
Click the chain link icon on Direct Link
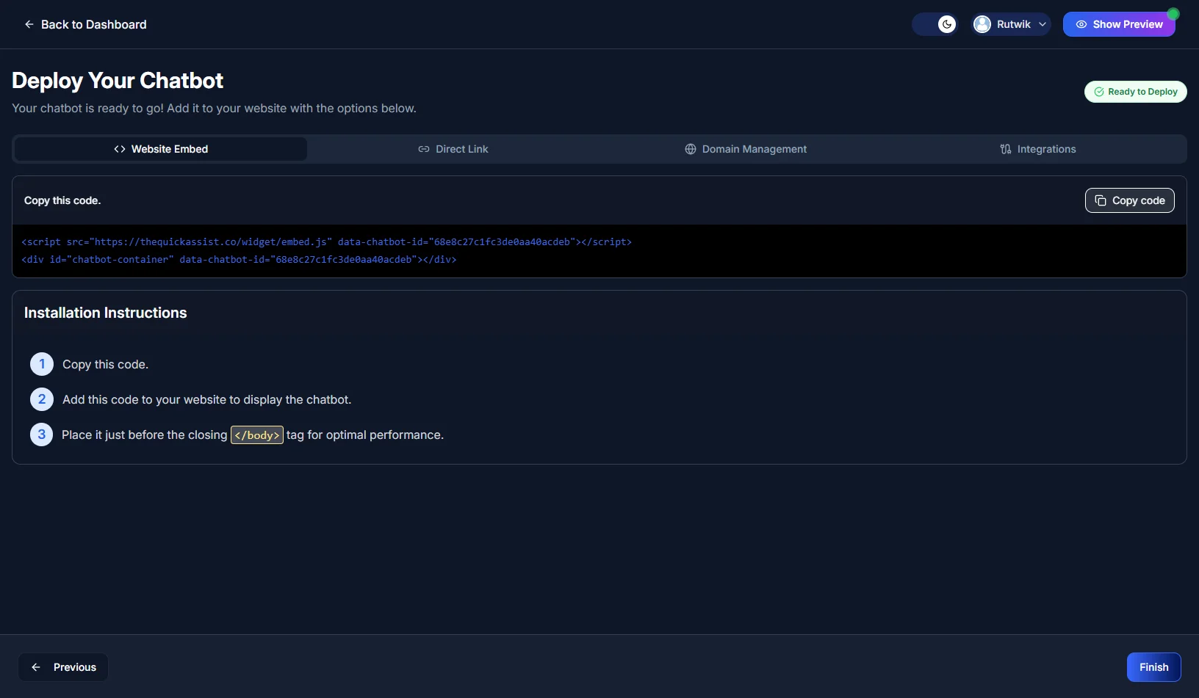coord(424,149)
